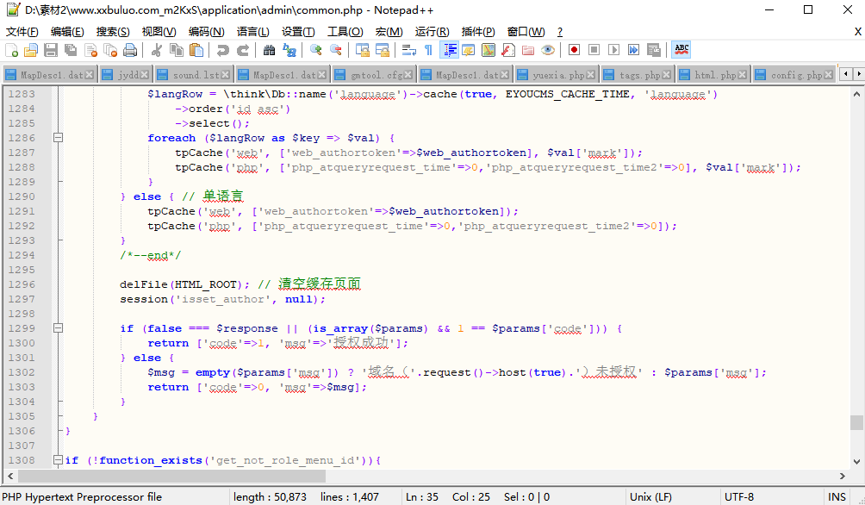The image size is (865, 505).
Task: Toggle the ABC spell check button
Action: (x=681, y=50)
